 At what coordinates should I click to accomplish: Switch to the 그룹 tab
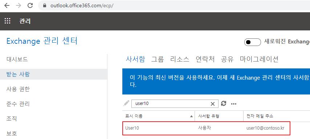[158, 59]
